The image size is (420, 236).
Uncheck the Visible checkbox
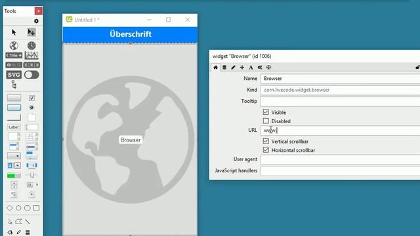pos(266,112)
